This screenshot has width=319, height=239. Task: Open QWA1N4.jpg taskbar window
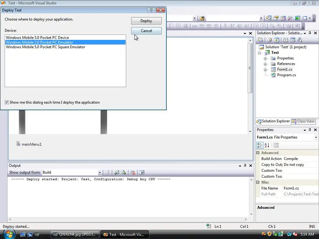[74, 235]
